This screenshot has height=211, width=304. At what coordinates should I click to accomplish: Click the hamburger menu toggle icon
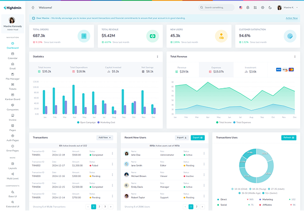(33, 8)
